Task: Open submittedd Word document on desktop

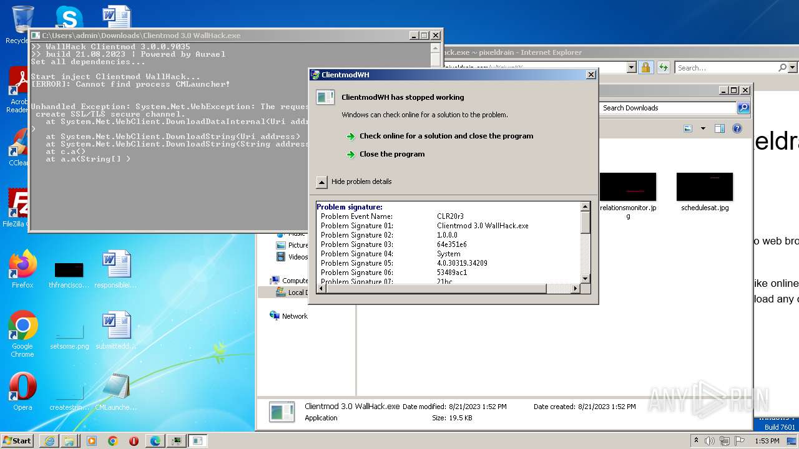Action: click(116, 331)
